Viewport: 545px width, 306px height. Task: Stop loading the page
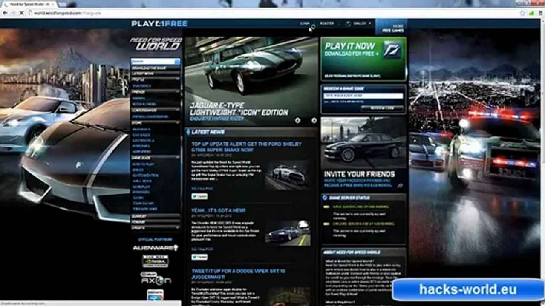pos(22,13)
